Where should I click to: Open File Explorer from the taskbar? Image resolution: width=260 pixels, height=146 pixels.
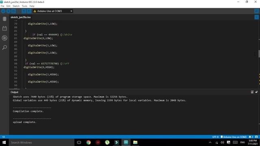point(135,142)
